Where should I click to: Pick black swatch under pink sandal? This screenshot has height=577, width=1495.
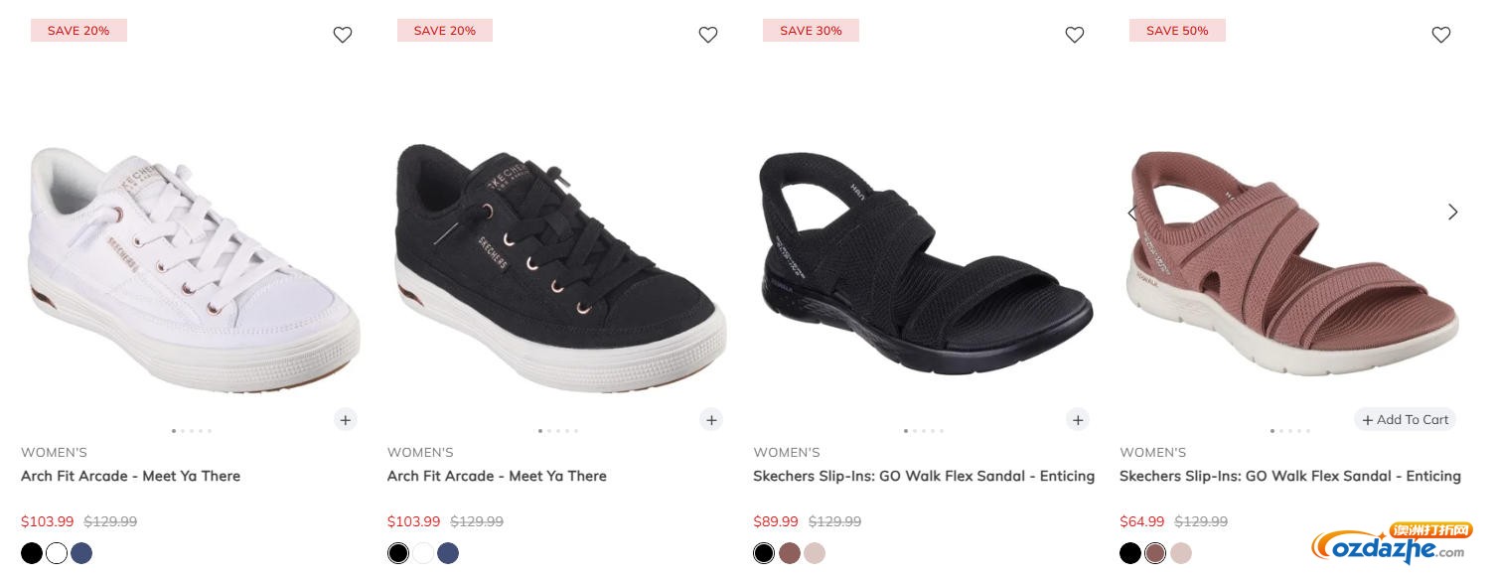click(1130, 553)
